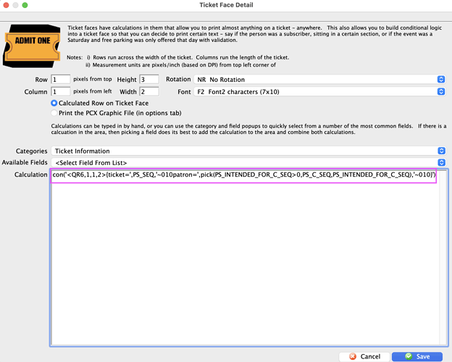Click the 'Categories' label
452x362 pixels.
tap(31, 151)
